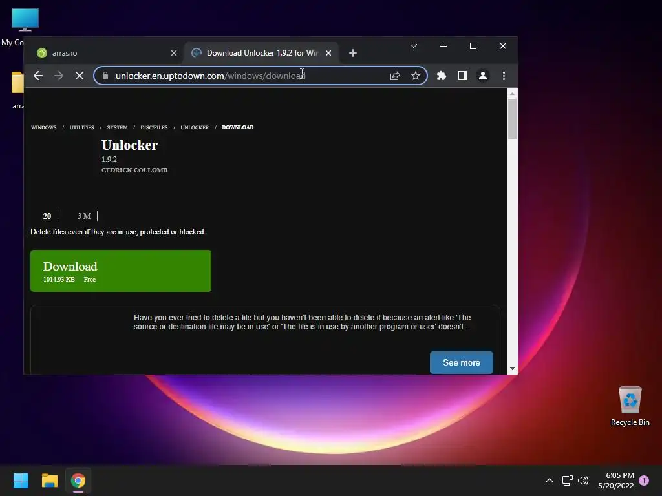Close the arras.io tab
662x496 pixels.
tap(173, 53)
